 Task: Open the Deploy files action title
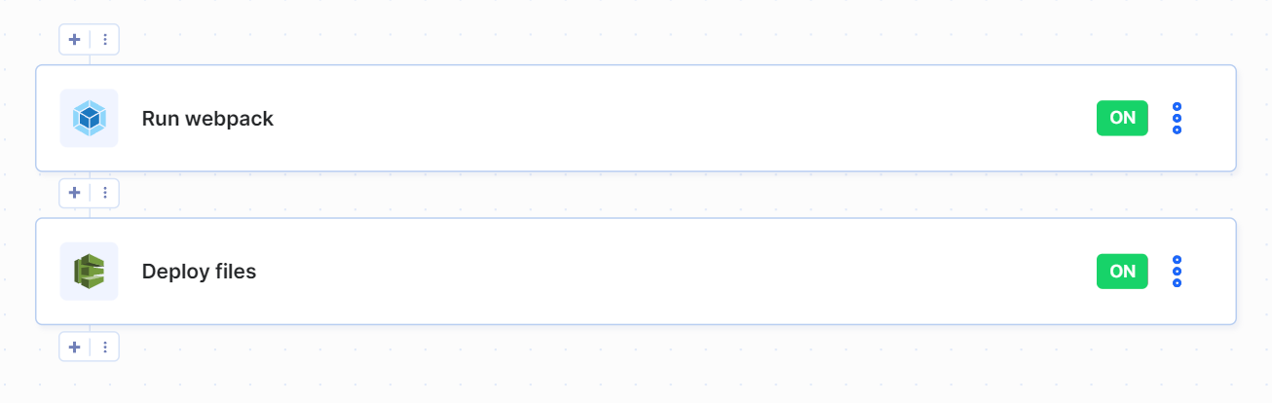(199, 272)
